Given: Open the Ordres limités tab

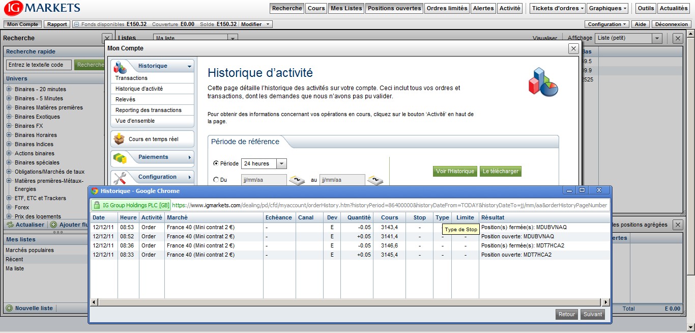Looking at the screenshot, I should 447,8.
